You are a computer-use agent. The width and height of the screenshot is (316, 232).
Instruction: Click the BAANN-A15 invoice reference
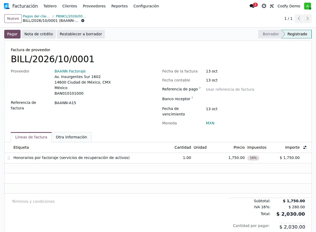[x=65, y=103]
